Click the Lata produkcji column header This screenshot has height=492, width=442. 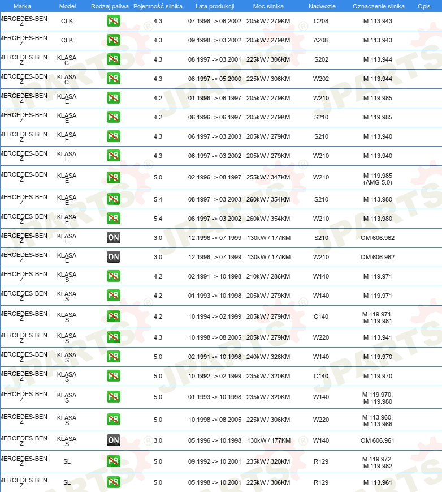[x=215, y=6]
